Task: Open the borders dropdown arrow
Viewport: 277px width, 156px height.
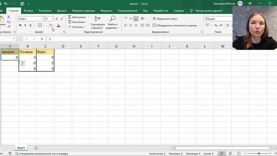Action: click(x=44, y=26)
